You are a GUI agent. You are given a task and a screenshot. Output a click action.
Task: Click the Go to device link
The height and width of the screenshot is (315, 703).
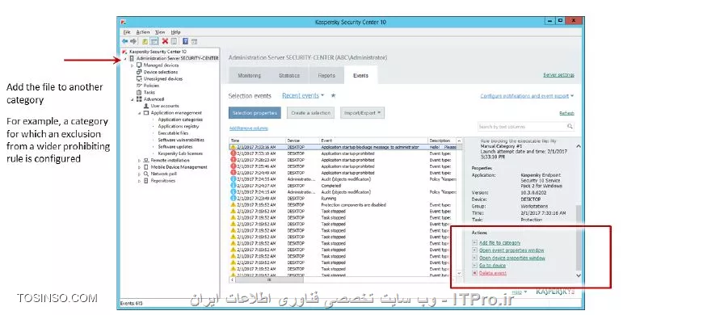tap(492, 266)
